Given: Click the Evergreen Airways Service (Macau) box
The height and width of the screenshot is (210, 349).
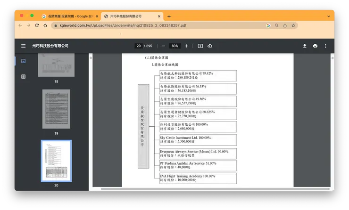Looking at the screenshot, I should (198, 153).
